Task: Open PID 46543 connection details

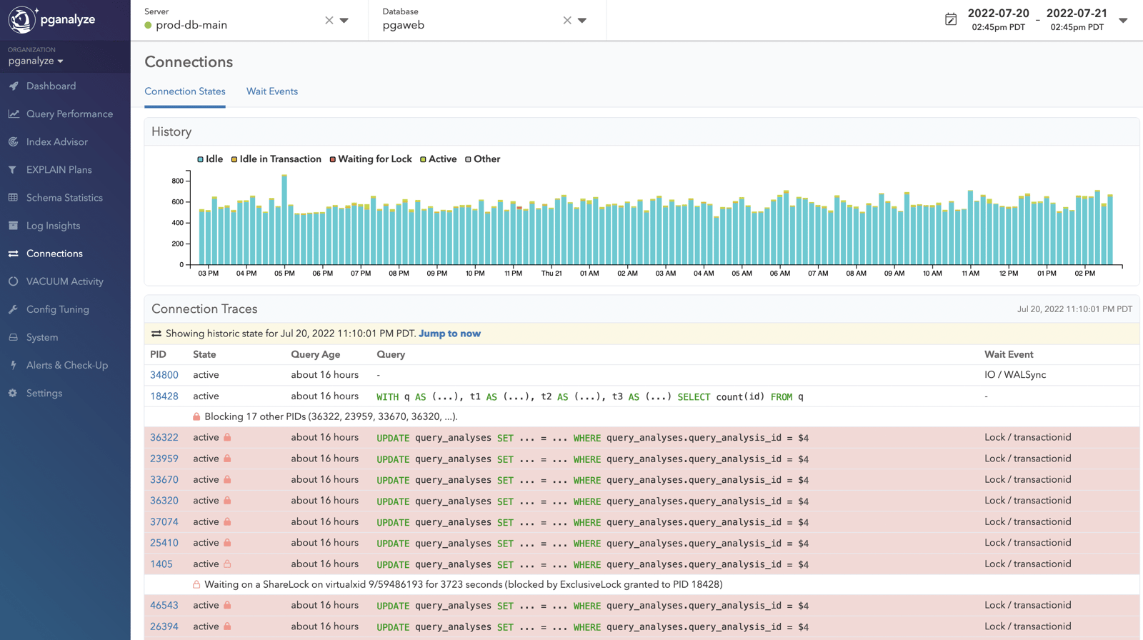Action: pos(164,606)
